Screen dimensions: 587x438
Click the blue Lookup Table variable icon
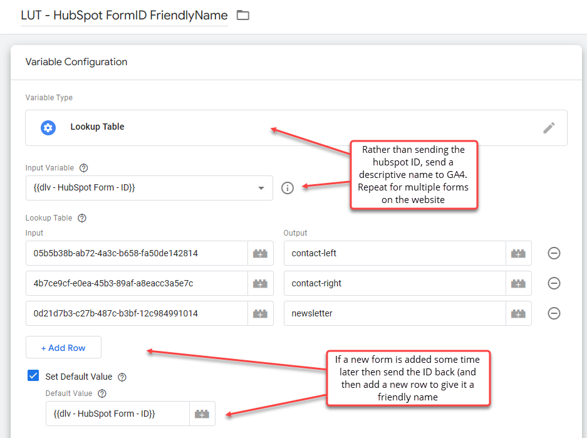[48, 128]
